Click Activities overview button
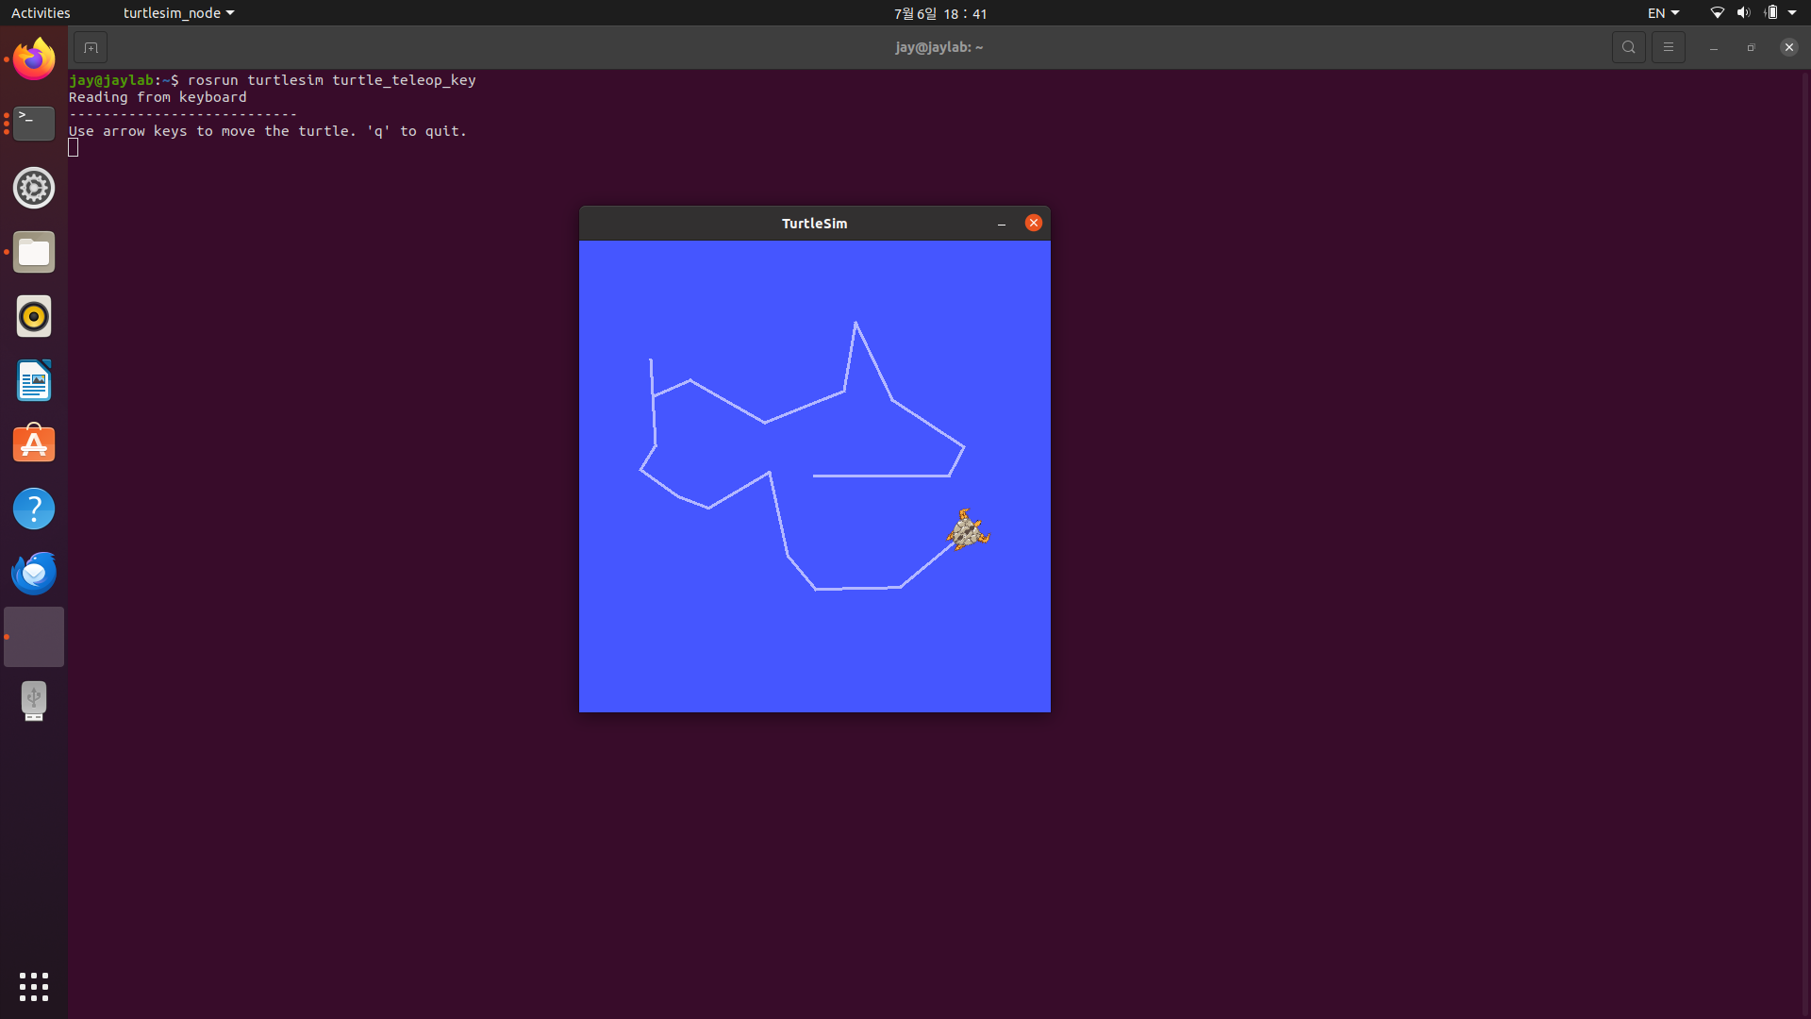The image size is (1811, 1019). (41, 13)
